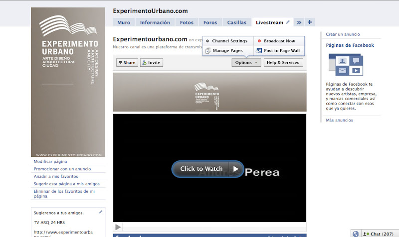The height and width of the screenshot is (237, 399).
Task: Click the red Broadcast Now record icon
Action: tap(259, 41)
